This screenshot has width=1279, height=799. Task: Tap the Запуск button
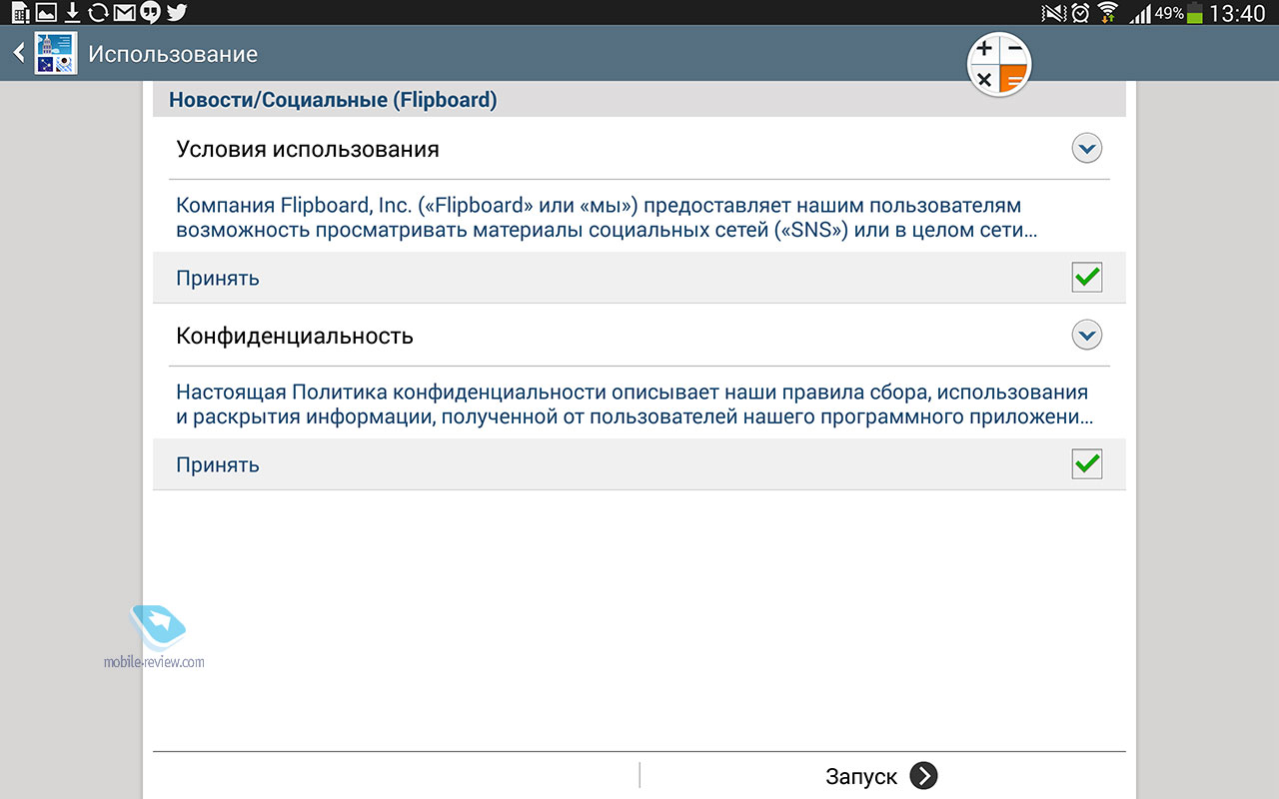882,776
